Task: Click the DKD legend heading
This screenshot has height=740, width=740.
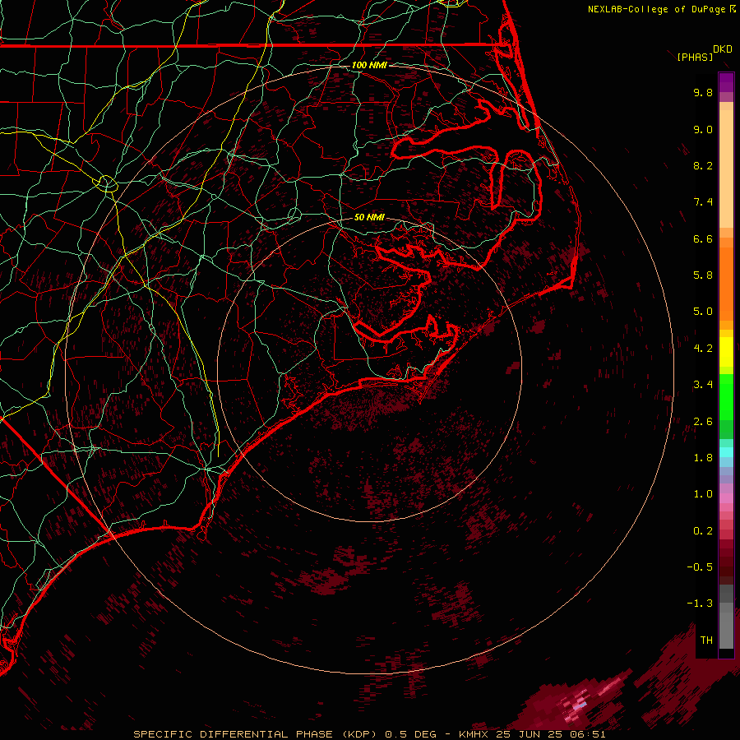Action: pyautogui.click(x=723, y=49)
